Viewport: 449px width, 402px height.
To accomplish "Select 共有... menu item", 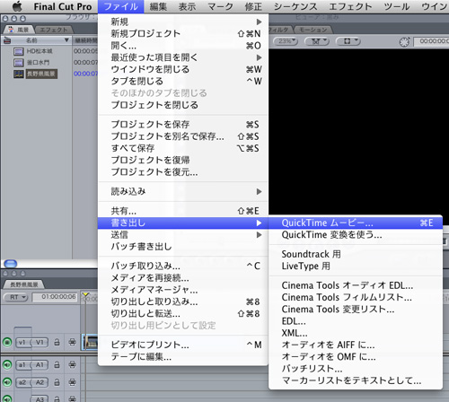I will pos(183,211).
